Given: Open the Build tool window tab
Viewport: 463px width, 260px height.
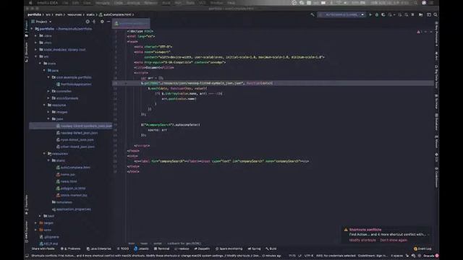Looking at the screenshot, I should (271, 248).
